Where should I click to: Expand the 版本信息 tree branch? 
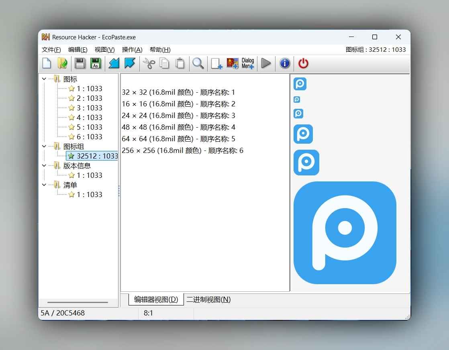coord(44,165)
